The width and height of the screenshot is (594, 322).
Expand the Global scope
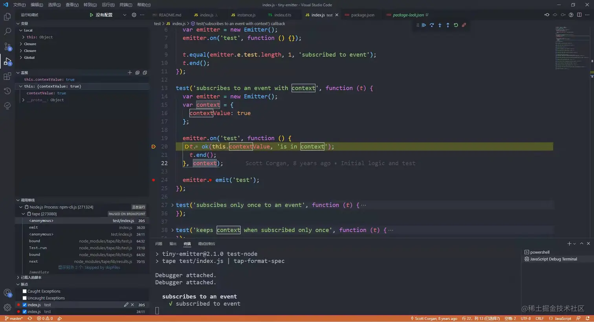pyautogui.click(x=21, y=58)
